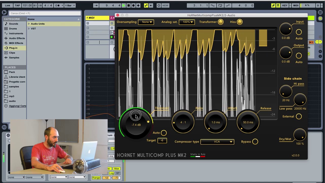Screen dimensions: 325x183
Task: Toggle the plugin Bypass switch
Action: click(x=255, y=142)
